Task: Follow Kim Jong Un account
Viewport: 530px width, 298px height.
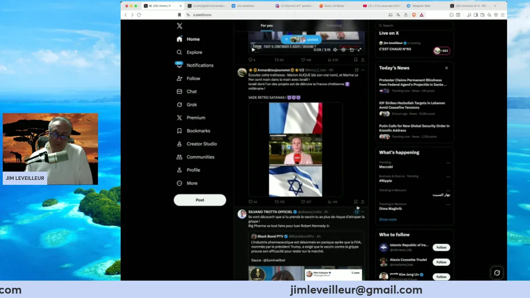Action: (x=441, y=276)
